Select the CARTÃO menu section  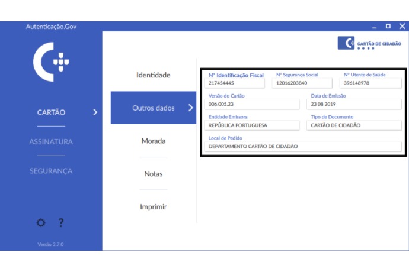pos(51,112)
